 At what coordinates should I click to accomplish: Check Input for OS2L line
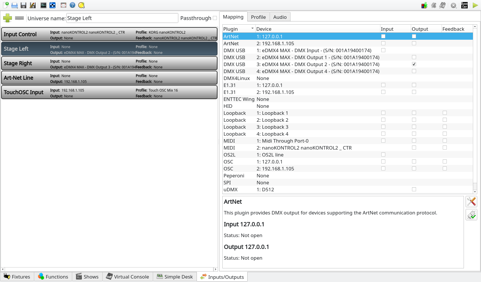pos(383,154)
